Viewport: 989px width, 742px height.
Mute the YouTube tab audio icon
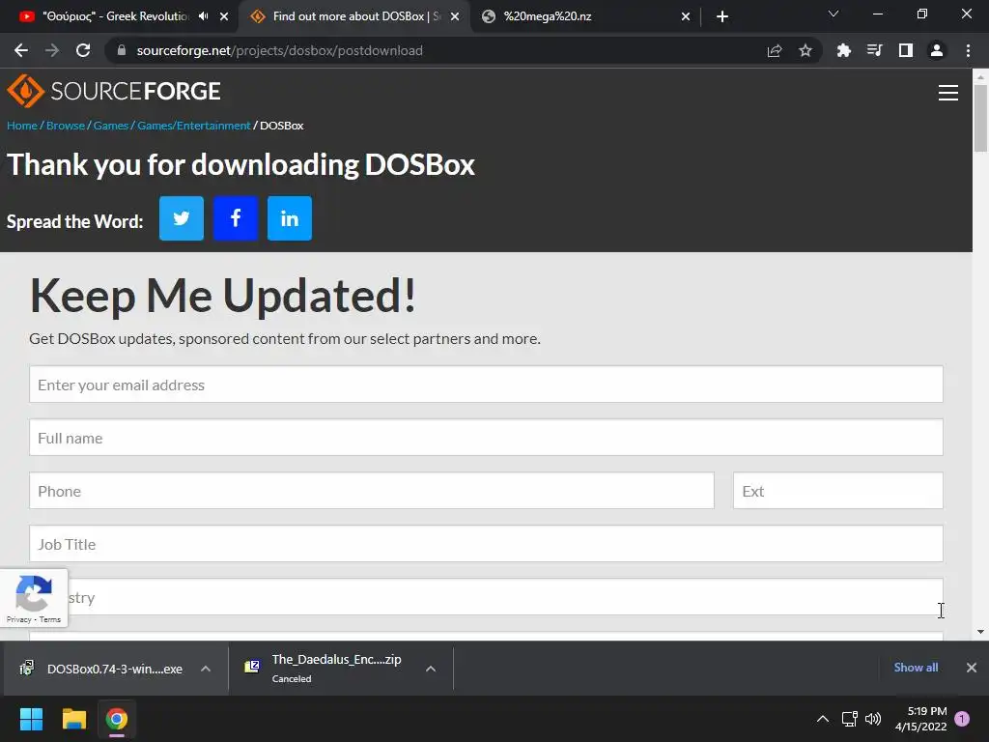203,16
